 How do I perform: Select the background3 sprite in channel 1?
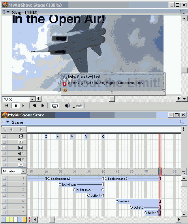(133, 179)
